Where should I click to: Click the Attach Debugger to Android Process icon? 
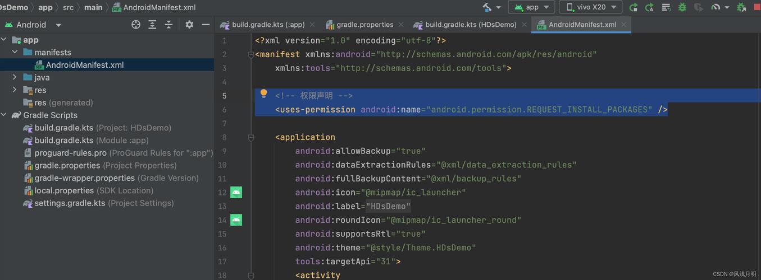click(741, 7)
